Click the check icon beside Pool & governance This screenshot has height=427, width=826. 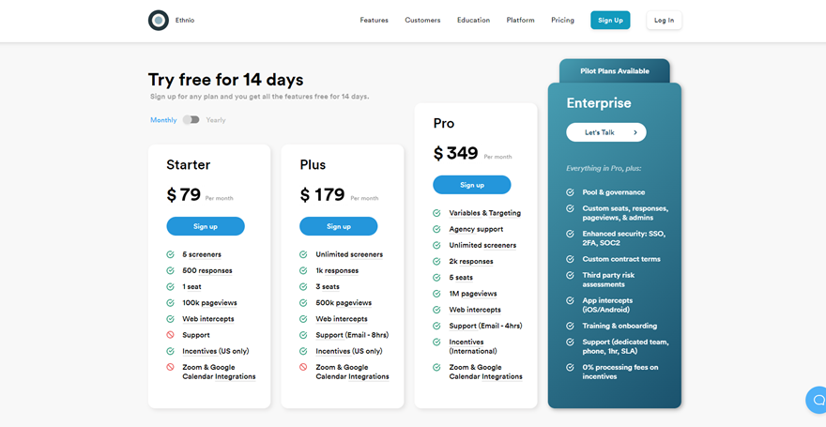pos(570,192)
